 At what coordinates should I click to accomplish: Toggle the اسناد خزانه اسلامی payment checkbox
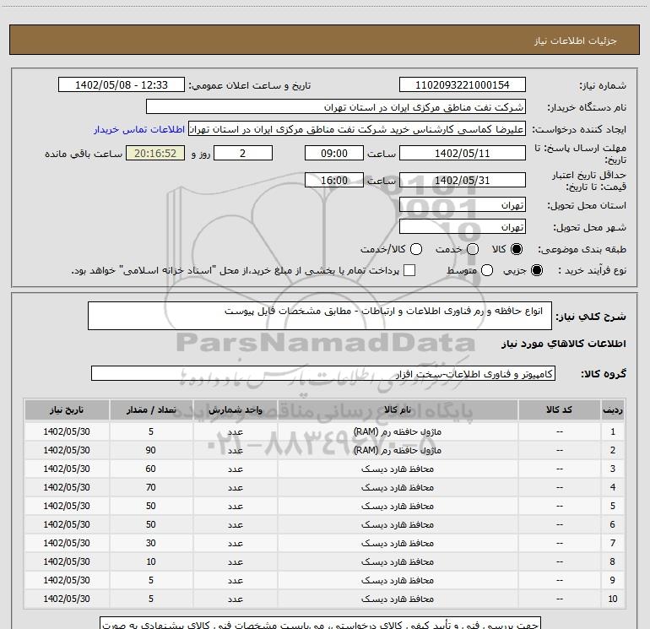pos(409,270)
